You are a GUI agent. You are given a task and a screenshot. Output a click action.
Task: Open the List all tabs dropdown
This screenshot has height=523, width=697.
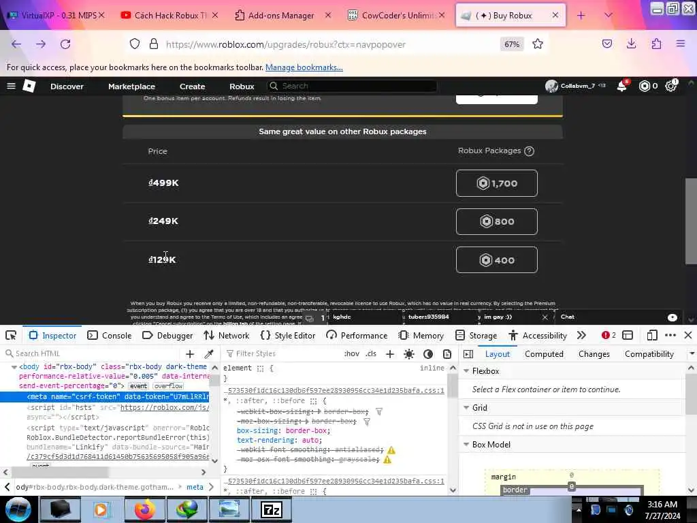pos(609,16)
